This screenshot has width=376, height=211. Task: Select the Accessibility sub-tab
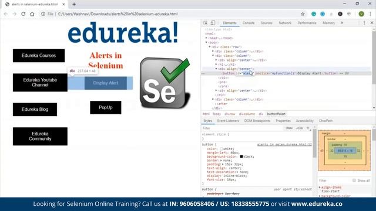(304, 121)
